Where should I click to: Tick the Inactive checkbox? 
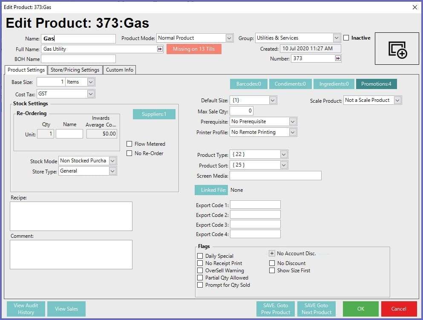pos(346,38)
